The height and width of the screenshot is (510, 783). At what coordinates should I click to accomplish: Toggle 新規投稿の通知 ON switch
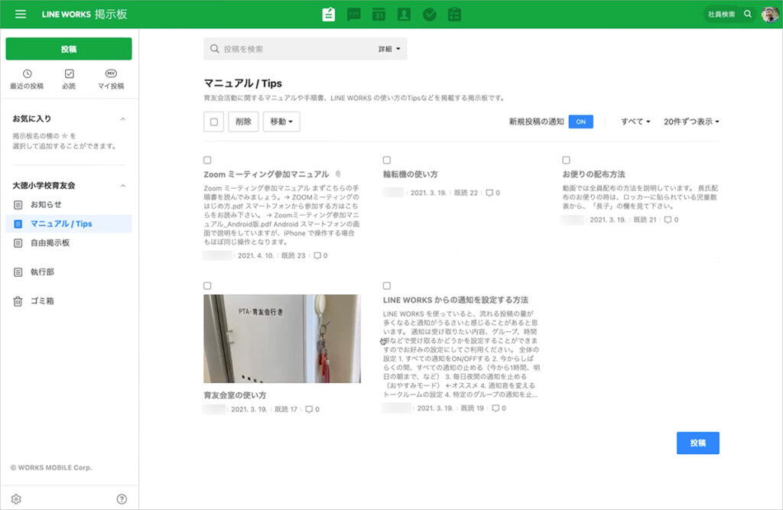pyautogui.click(x=580, y=122)
